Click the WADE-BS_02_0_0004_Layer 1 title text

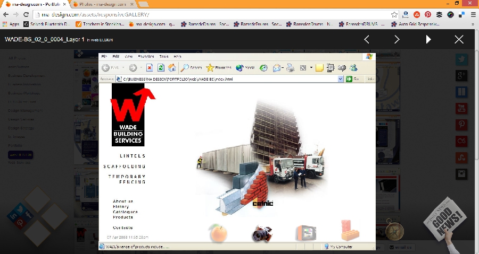(45, 39)
